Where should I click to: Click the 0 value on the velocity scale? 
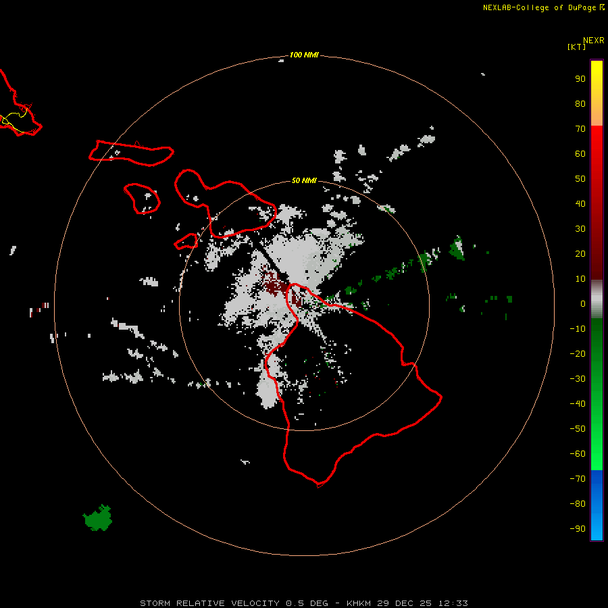click(x=583, y=303)
